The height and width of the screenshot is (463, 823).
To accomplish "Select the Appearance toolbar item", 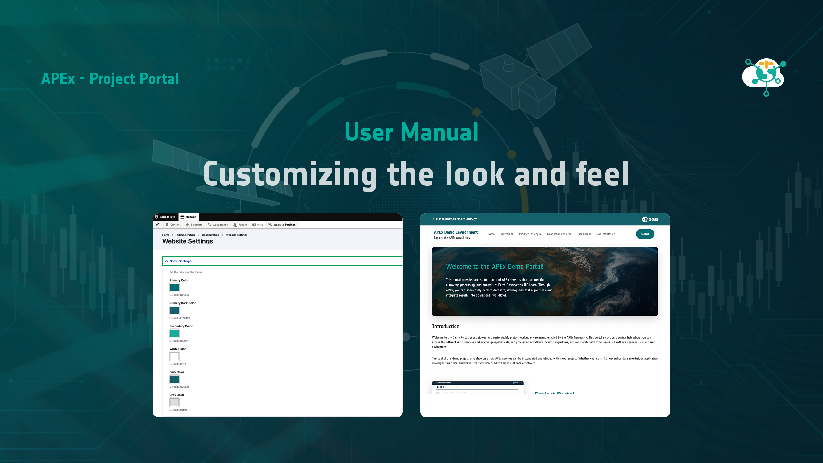I will point(218,225).
